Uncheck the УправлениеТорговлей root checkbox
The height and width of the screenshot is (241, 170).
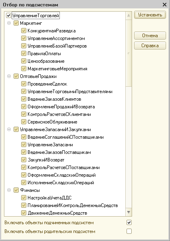click(x=8, y=16)
